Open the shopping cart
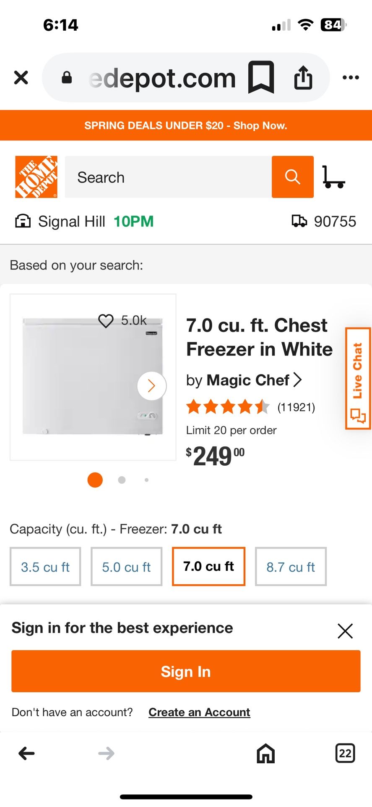372x807 pixels. [333, 177]
